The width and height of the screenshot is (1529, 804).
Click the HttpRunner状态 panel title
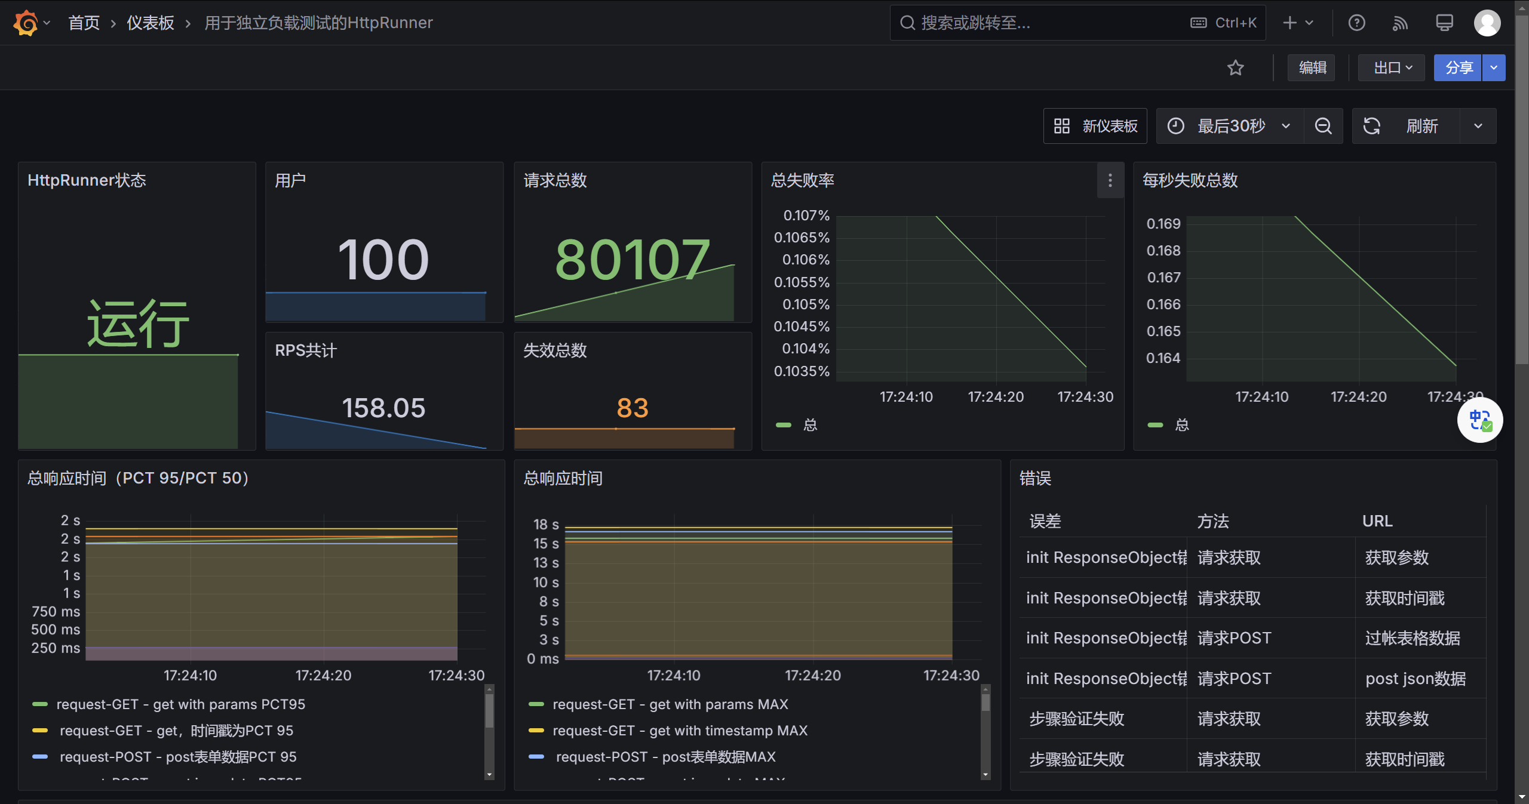coord(87,180)
